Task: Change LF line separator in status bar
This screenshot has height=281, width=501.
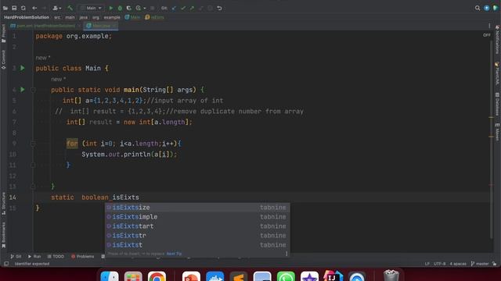Action: click(427, 264)
